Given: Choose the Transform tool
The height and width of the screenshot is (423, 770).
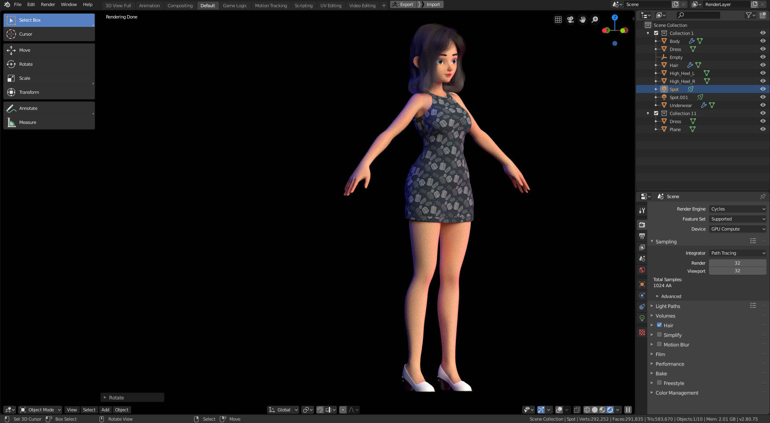Looking at the screenshot, I should click(49, 92).
